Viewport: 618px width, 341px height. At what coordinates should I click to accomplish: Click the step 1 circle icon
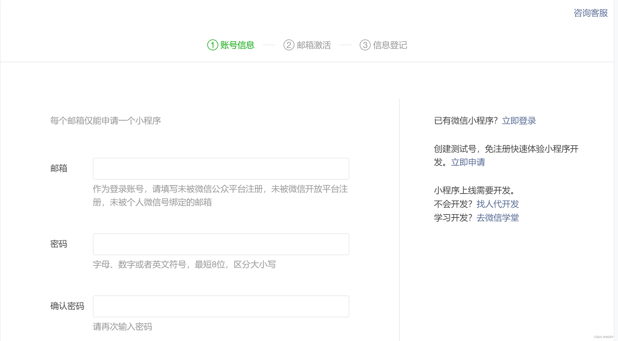[212, 45]
